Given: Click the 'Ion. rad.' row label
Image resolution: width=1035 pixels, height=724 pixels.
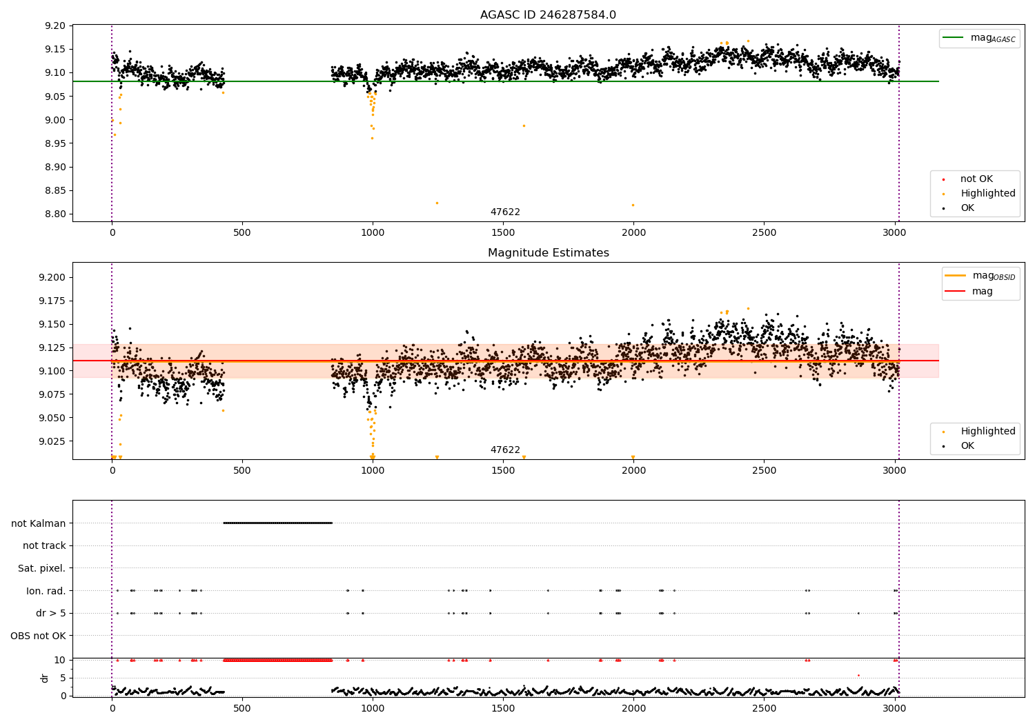Looking at the screenshot, I should point(46,590).
